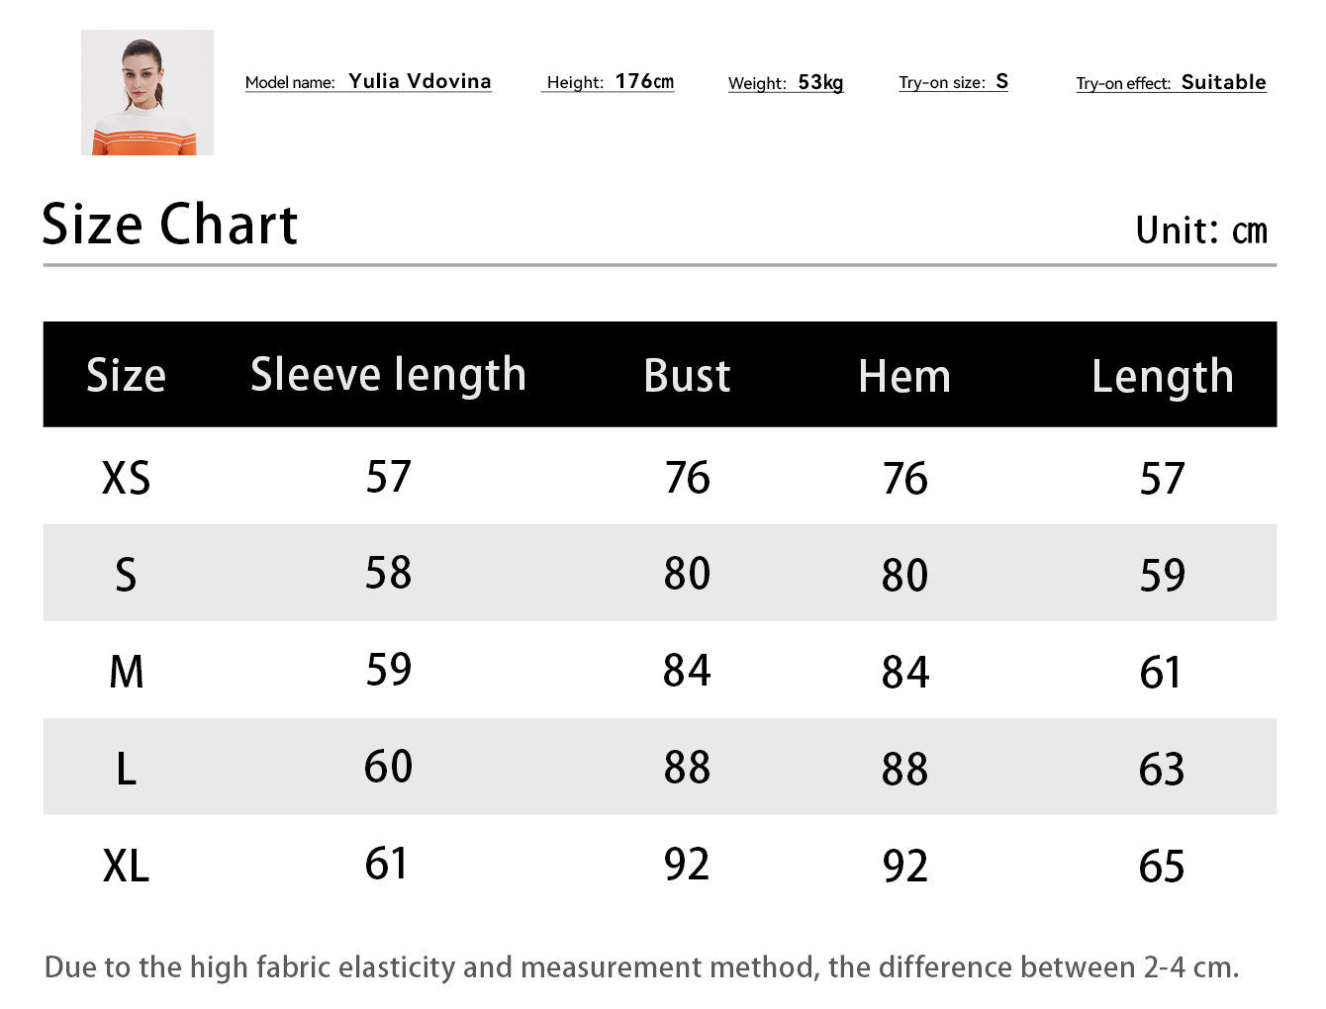
Task: Click the Weight 53kg label
Action: point(786,83)
